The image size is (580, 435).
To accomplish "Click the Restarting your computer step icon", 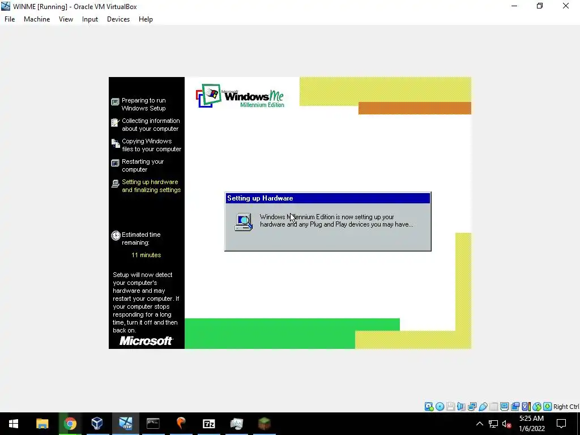I will tap(116, 163).
